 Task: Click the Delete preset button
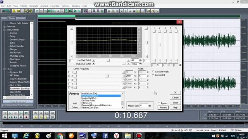[75, 107]
